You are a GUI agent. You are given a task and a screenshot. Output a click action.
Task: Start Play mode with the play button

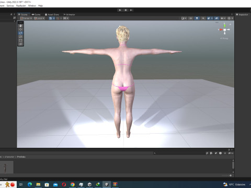coord(120,10)
